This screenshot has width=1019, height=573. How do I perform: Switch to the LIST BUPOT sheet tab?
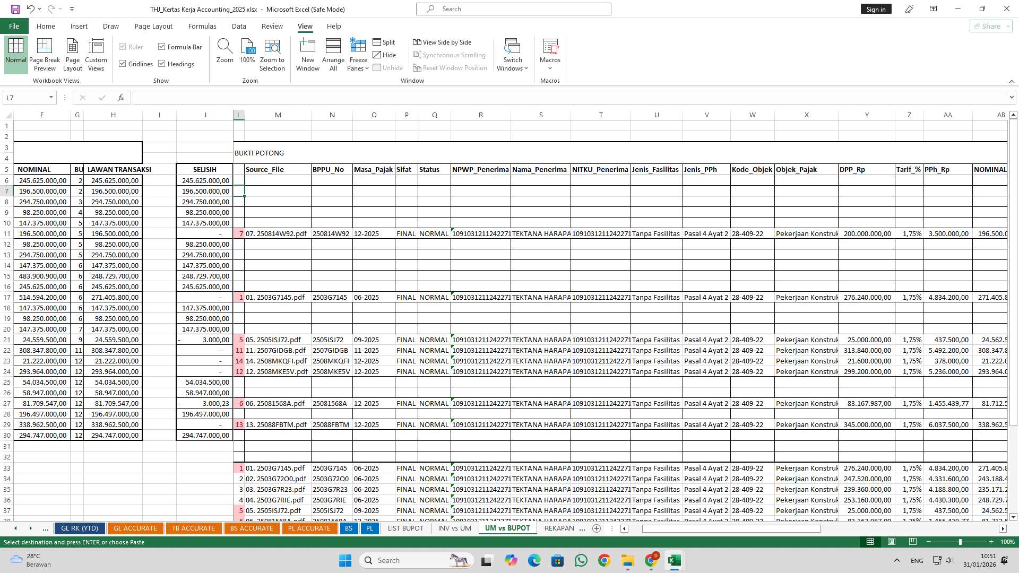coord(405,528)
